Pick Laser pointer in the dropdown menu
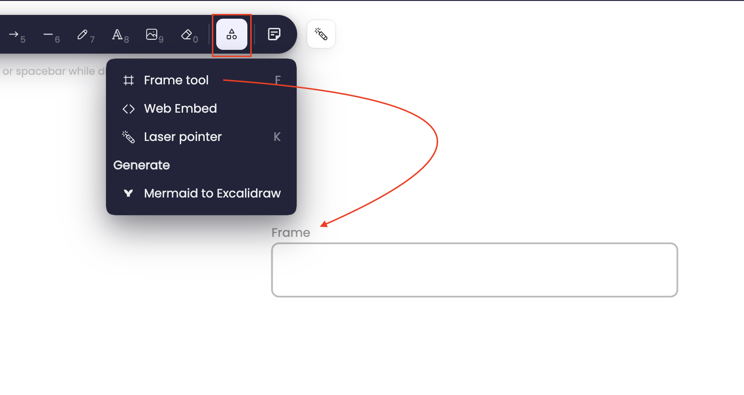 coord(201,137)
